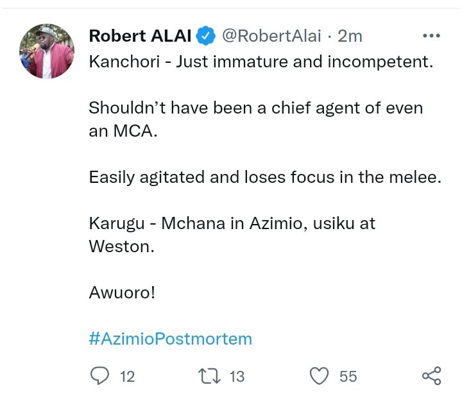This screenshot has width=462, height=394.
Task: Click the 2m tweet timestamp
Action: pyautogui.click(x=350, y=37)
